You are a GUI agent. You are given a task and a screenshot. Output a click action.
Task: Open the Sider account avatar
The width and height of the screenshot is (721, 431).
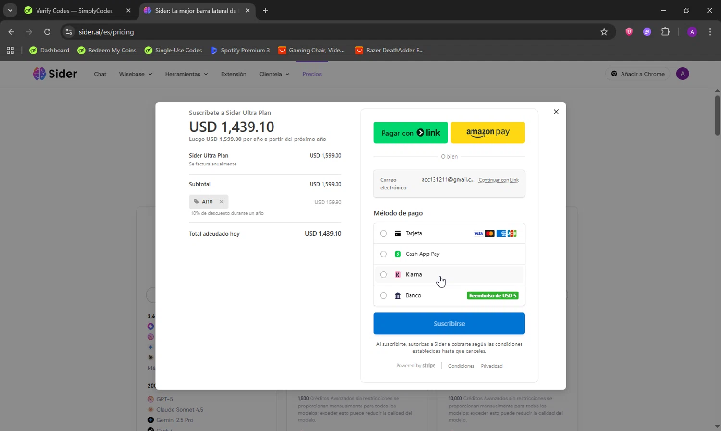pyautogui.click(x=683, y=74)
